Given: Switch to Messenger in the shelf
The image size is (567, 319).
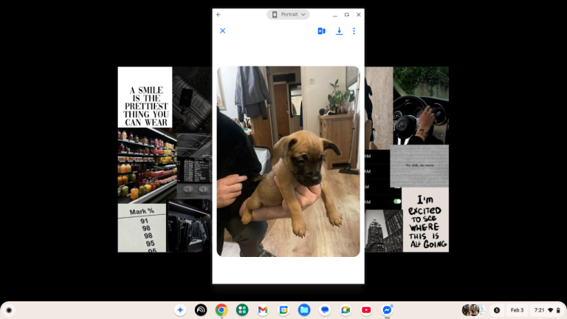Looking at the screenshot, I should pos(386,310).
